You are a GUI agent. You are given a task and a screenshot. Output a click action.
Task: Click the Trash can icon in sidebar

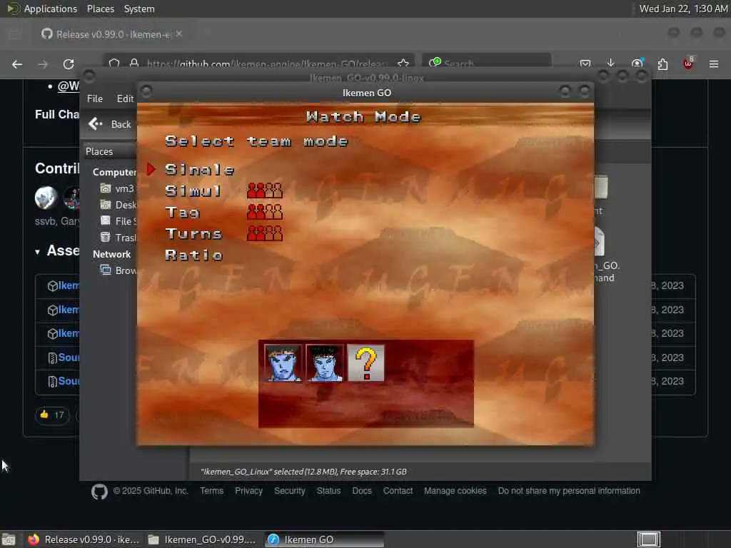[x=106, y=237]
